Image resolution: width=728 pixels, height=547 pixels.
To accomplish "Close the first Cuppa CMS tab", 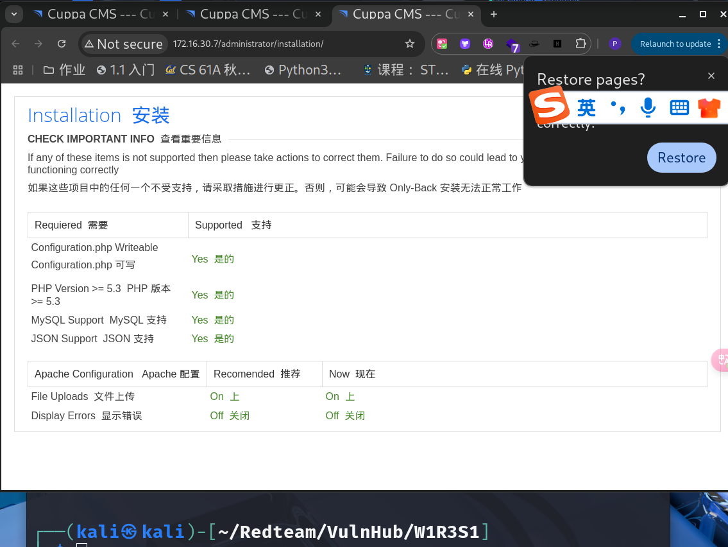I will [x=165, y=14].
